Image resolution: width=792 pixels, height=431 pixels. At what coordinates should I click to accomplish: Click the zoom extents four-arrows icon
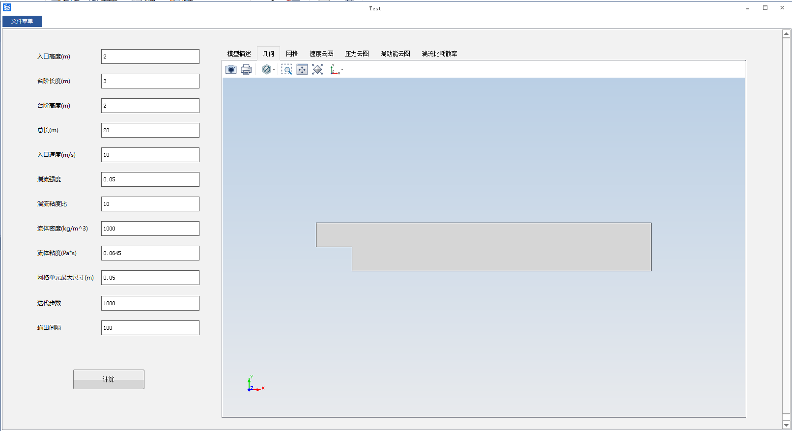(302, 69)
